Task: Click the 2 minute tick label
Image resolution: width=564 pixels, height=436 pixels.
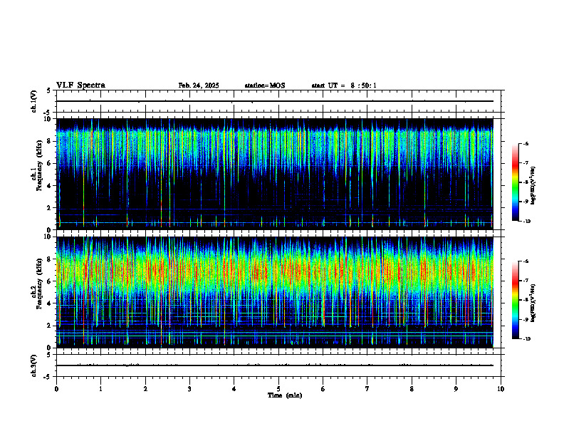Action: click(145, 389)
